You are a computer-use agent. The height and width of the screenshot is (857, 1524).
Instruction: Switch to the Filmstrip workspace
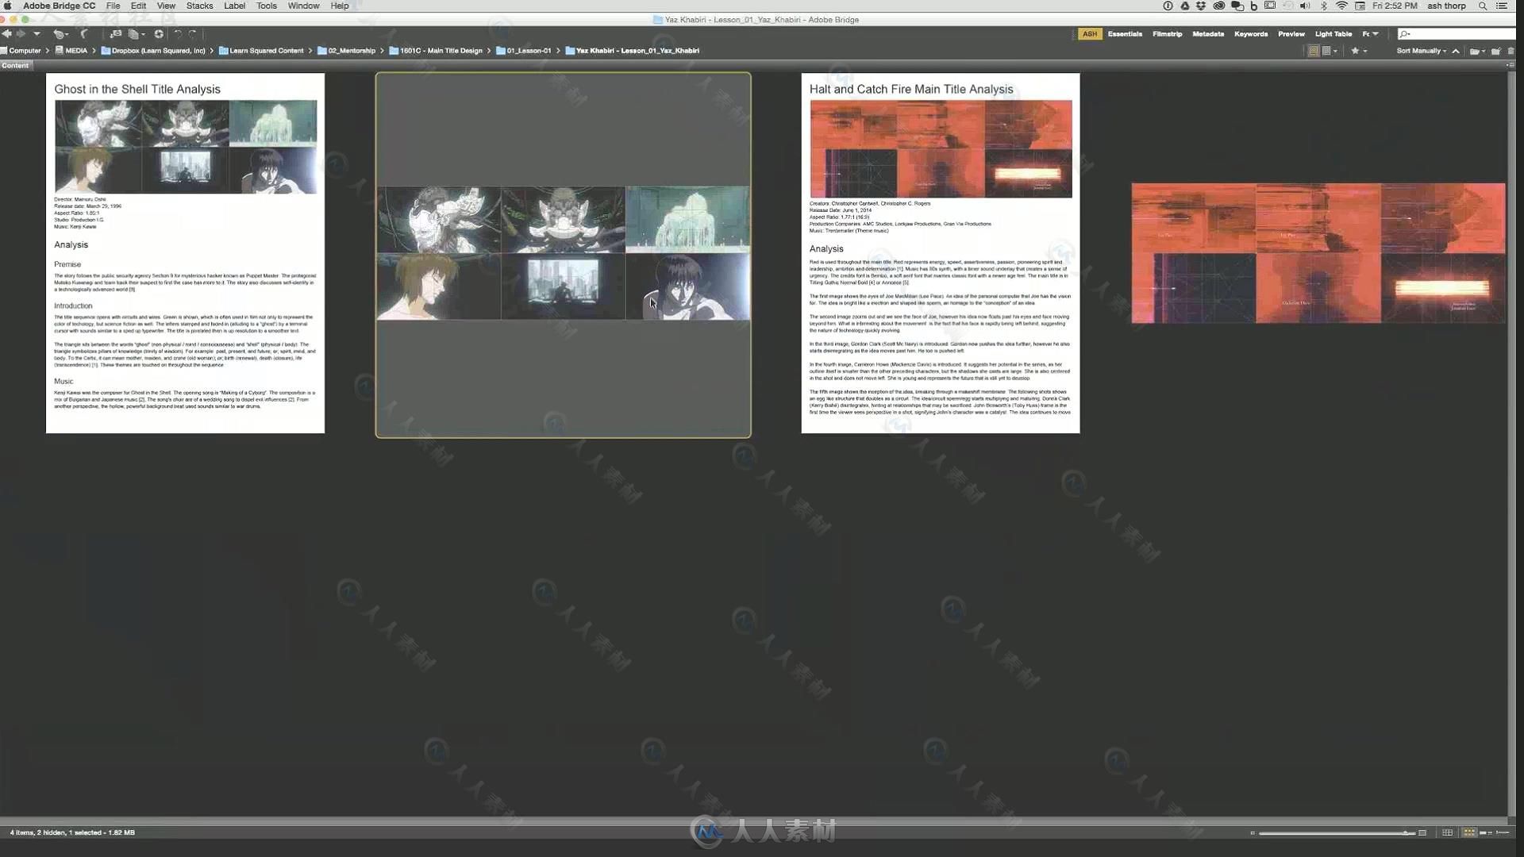[x=1167, y=34]
